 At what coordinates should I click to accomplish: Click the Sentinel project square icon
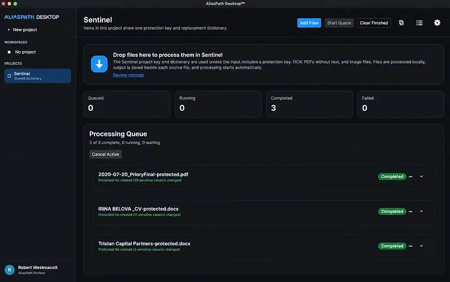pyautogui.click(x=9, y=76)
